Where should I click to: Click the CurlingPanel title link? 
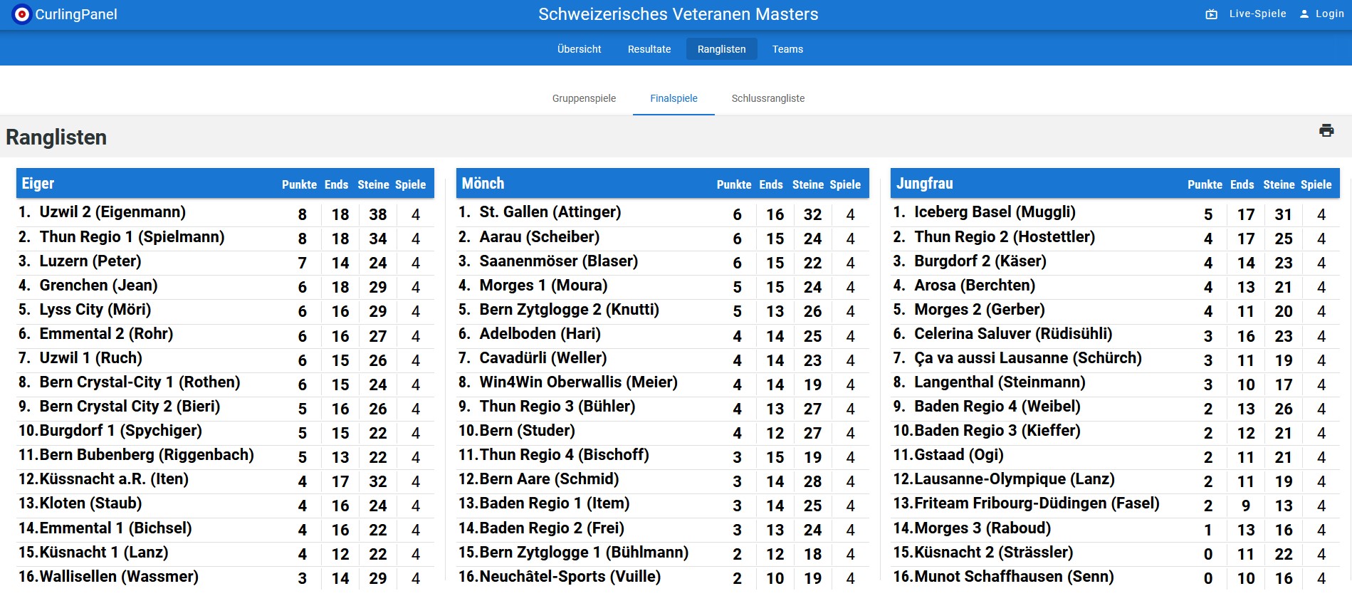[76, 14]
